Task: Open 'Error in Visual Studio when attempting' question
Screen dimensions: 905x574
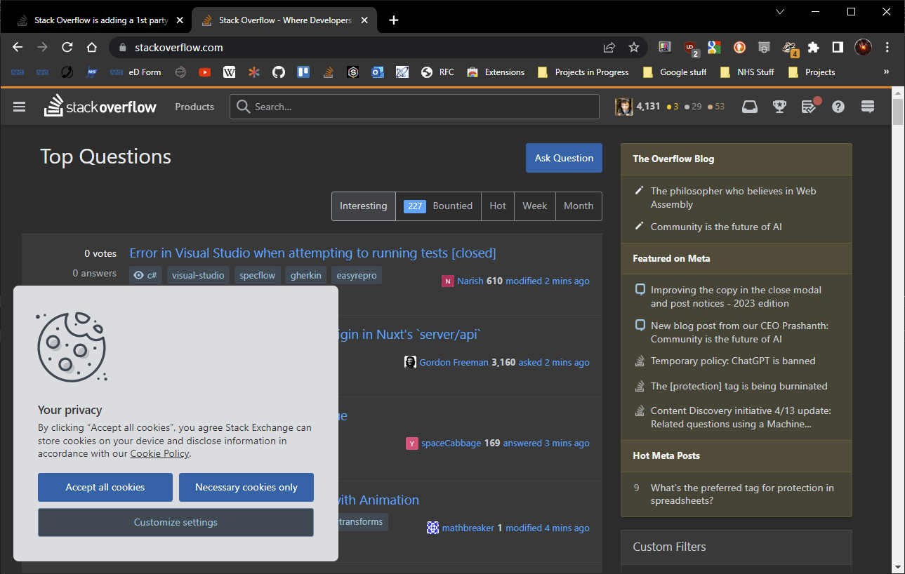Action: pyautogui.click(x=312, y=253)
